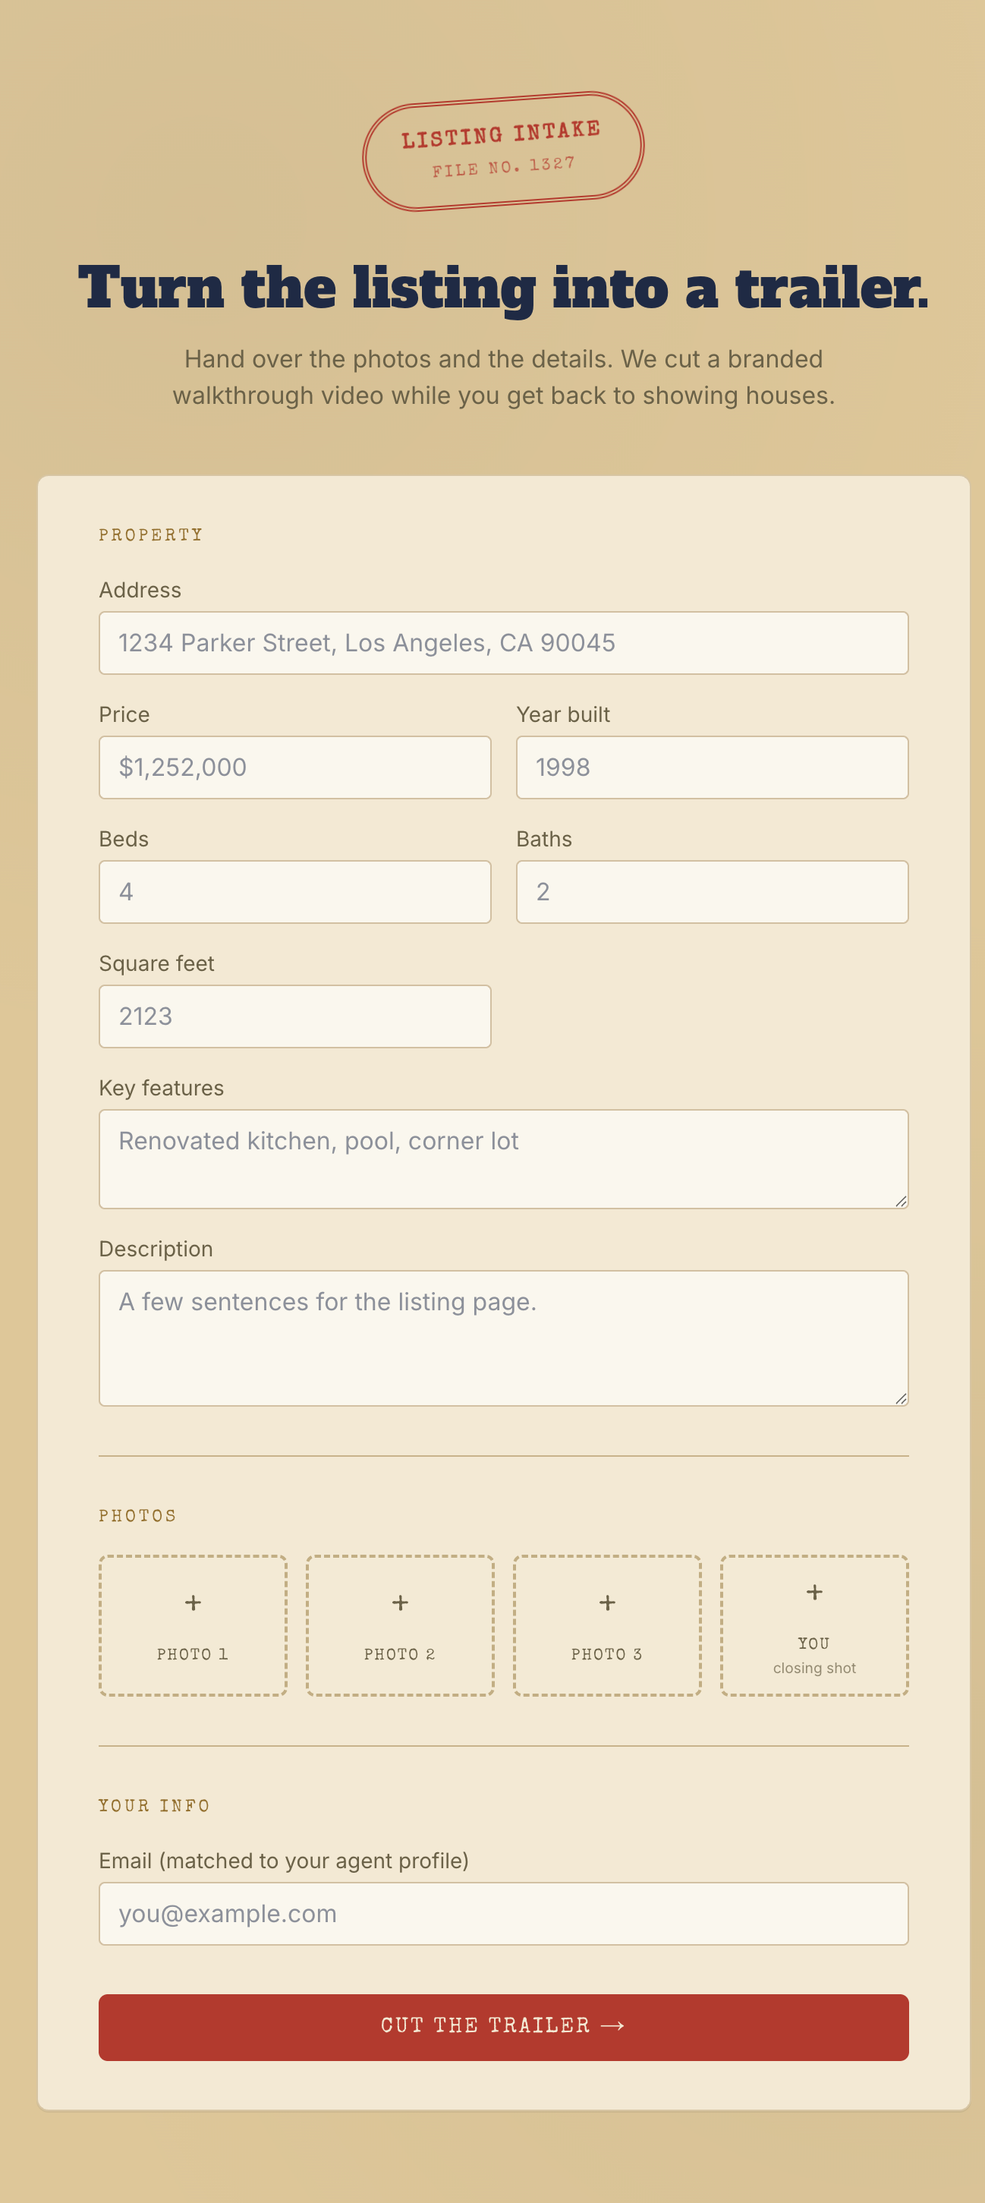The height and width of the screenshot is (2203, 985).
Task: Click the plus icon in Photo 3 slot
Action: click(x=607, y=1603)
